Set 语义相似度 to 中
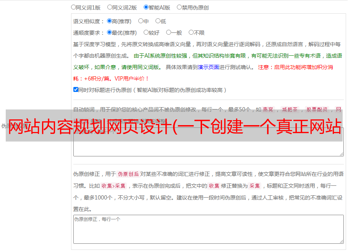This screenshot has width=348, height=251. 141,21
